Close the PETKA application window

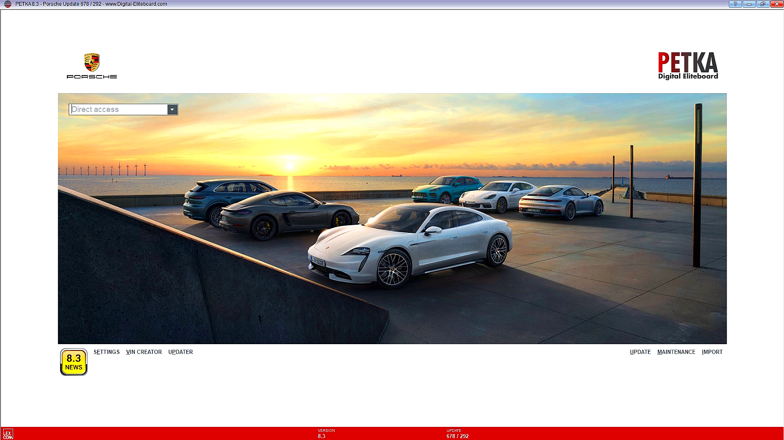[777, 4]
